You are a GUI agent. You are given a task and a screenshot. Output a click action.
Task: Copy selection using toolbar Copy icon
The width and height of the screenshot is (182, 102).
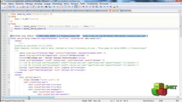(31, 7)
